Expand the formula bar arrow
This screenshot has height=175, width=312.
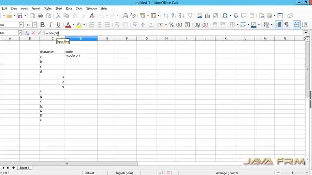click(306, 33)
